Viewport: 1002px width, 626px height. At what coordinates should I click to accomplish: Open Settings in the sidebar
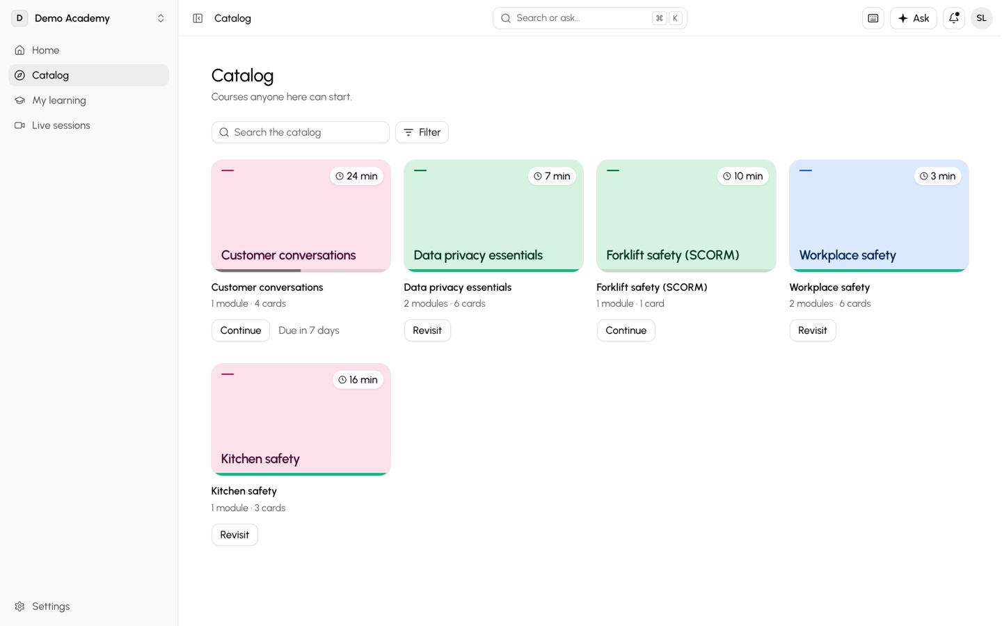coord(89,607)
